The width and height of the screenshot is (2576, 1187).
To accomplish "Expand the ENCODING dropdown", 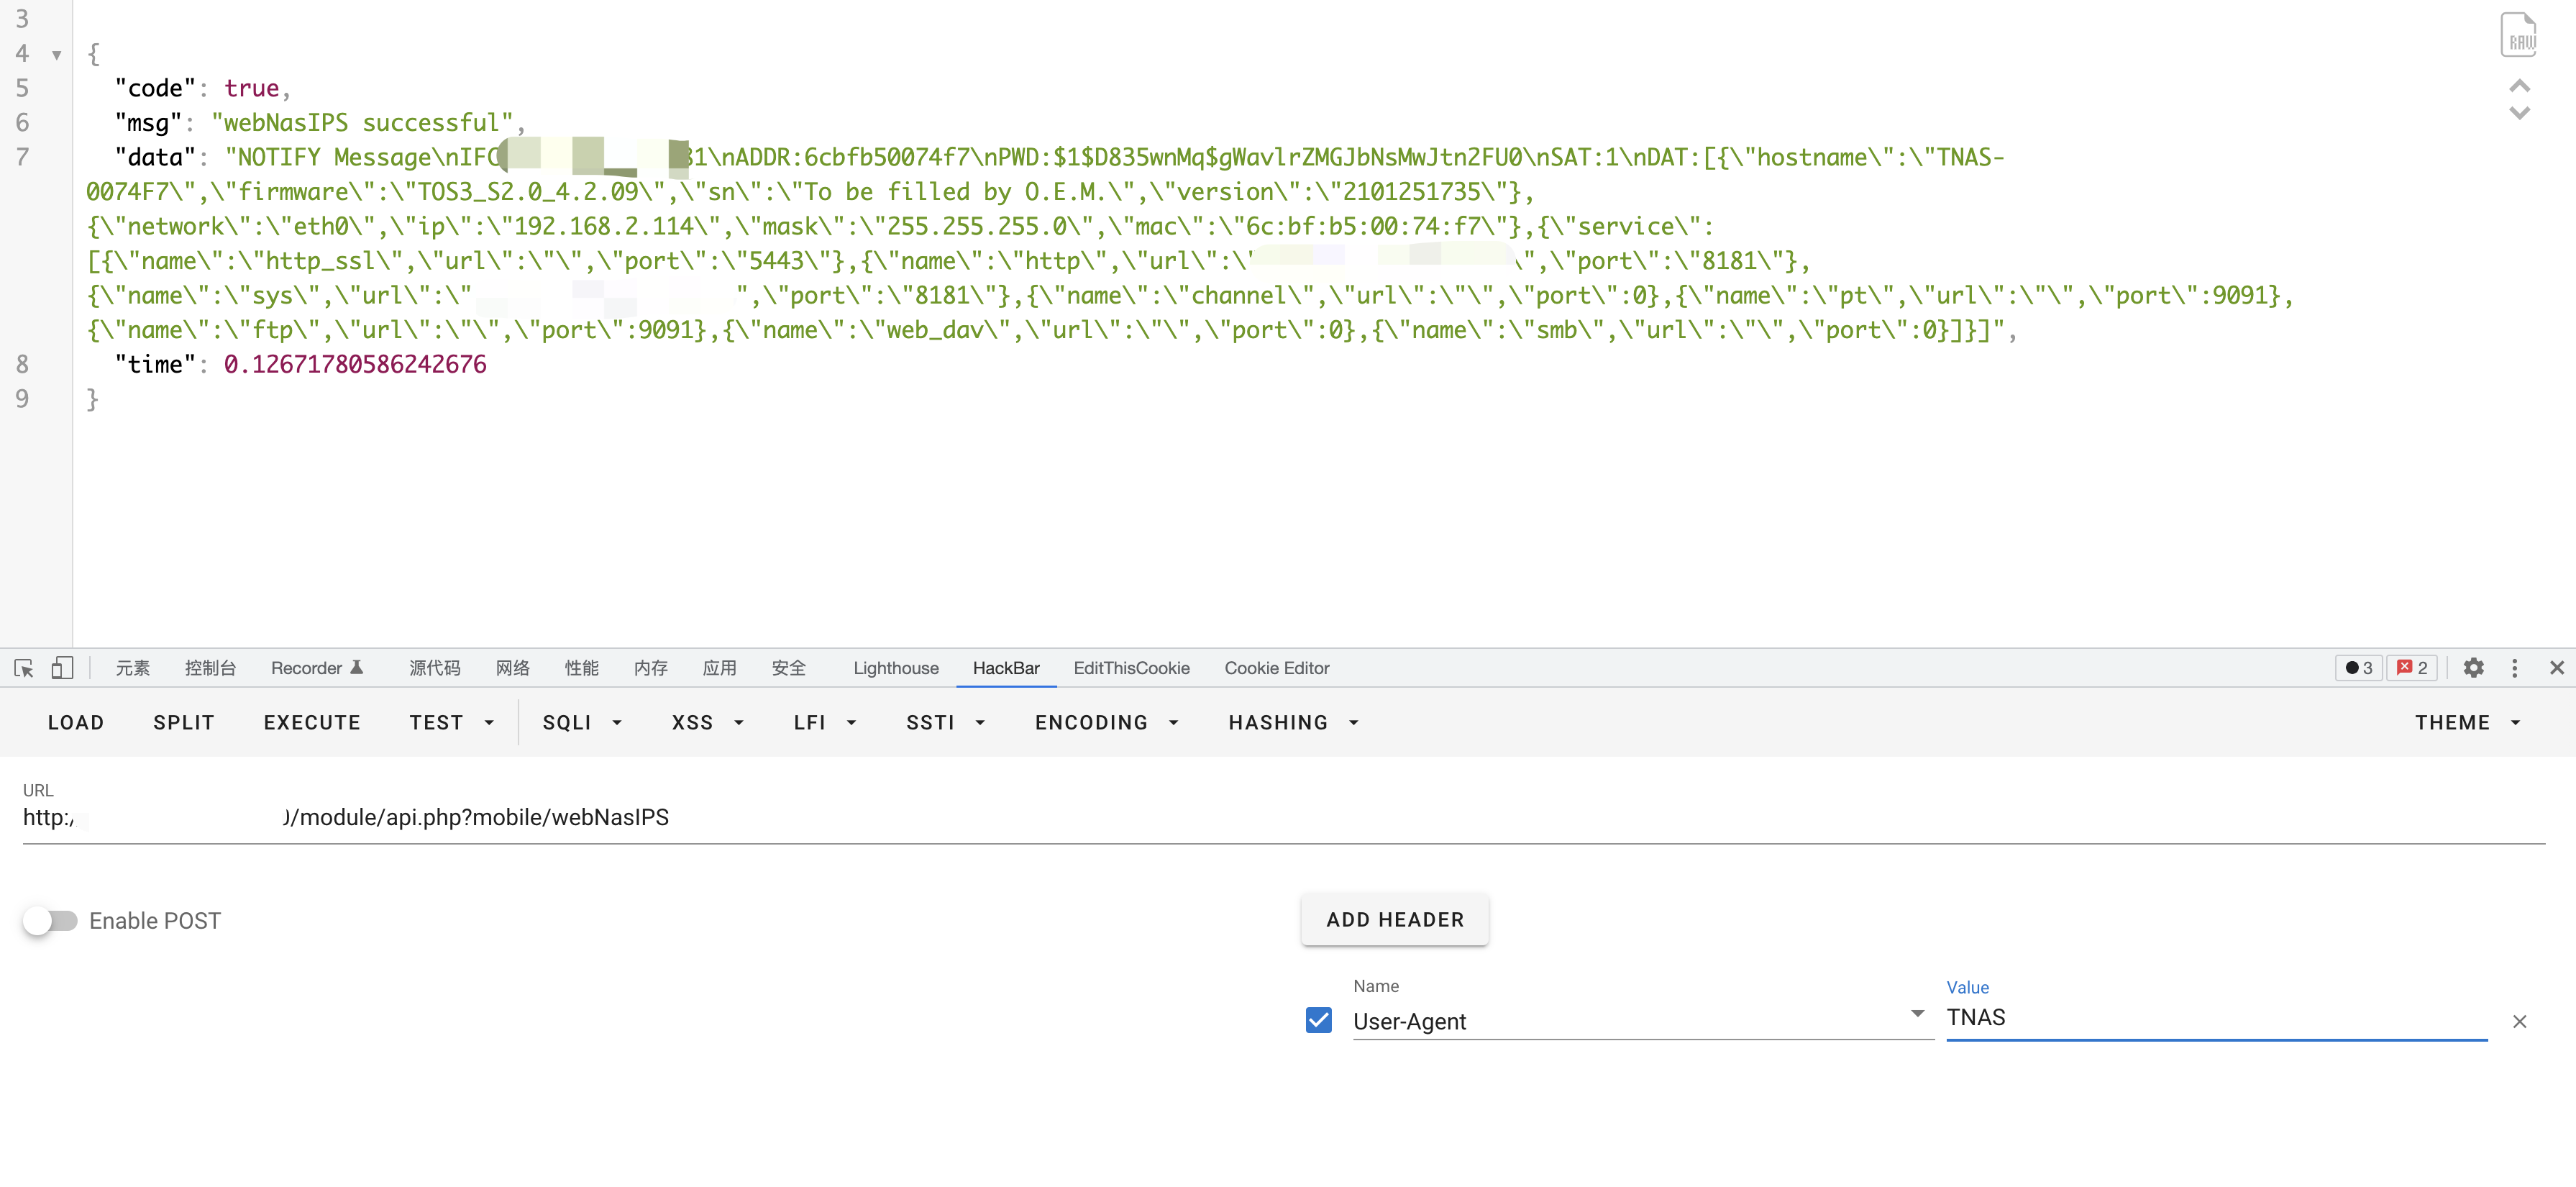I will 1106,723.
